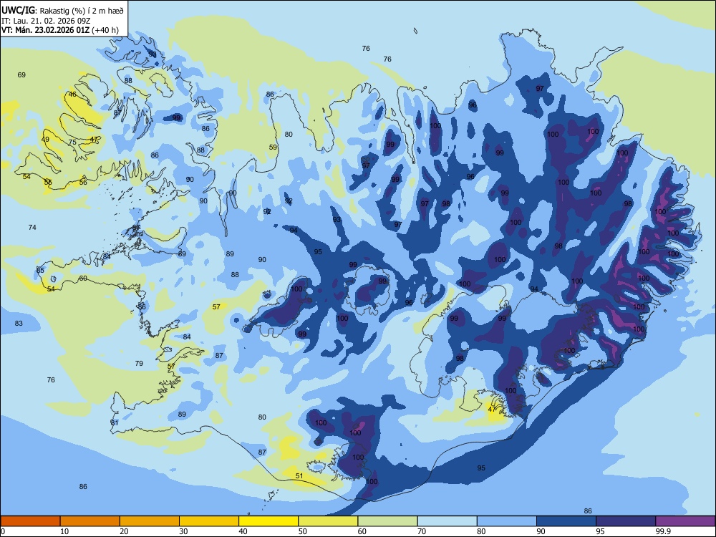
Task: Click the humidity value 69 over the sea
Action: coord(21,75)
